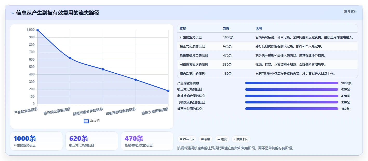Click the 620条 table value
The width and height of the screenshot is (368, 161).
click(x=227, y=46)
